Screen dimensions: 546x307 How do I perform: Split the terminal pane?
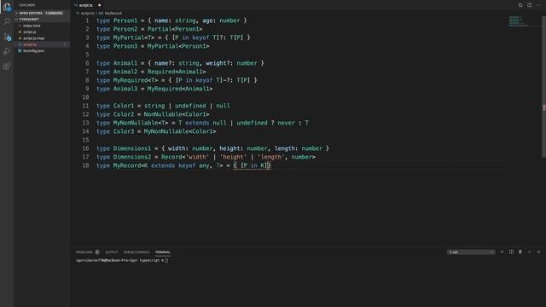pyautogui.click(x=511, y=252)
